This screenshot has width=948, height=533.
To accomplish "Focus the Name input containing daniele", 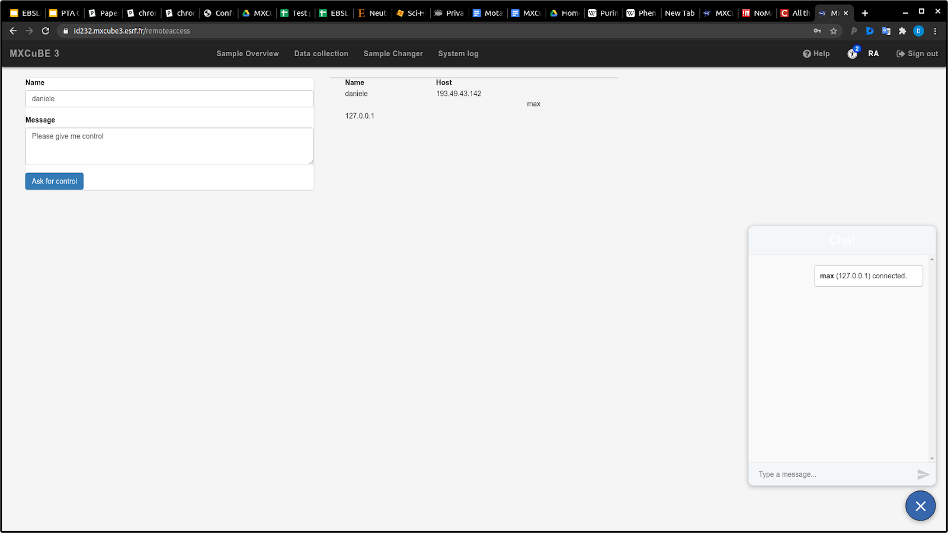I will (x=169, y=99).
